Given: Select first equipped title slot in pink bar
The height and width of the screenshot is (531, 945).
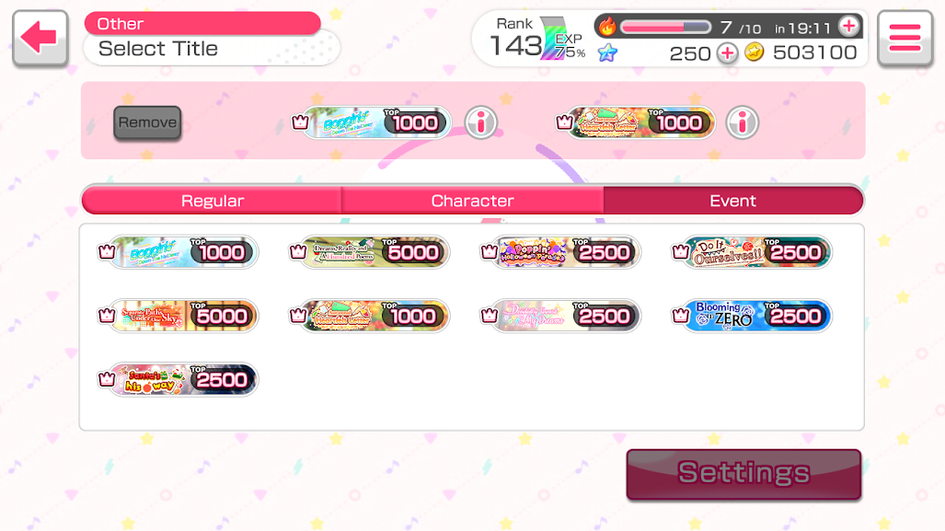Looking at the screenshot, I should click(371, 123).
